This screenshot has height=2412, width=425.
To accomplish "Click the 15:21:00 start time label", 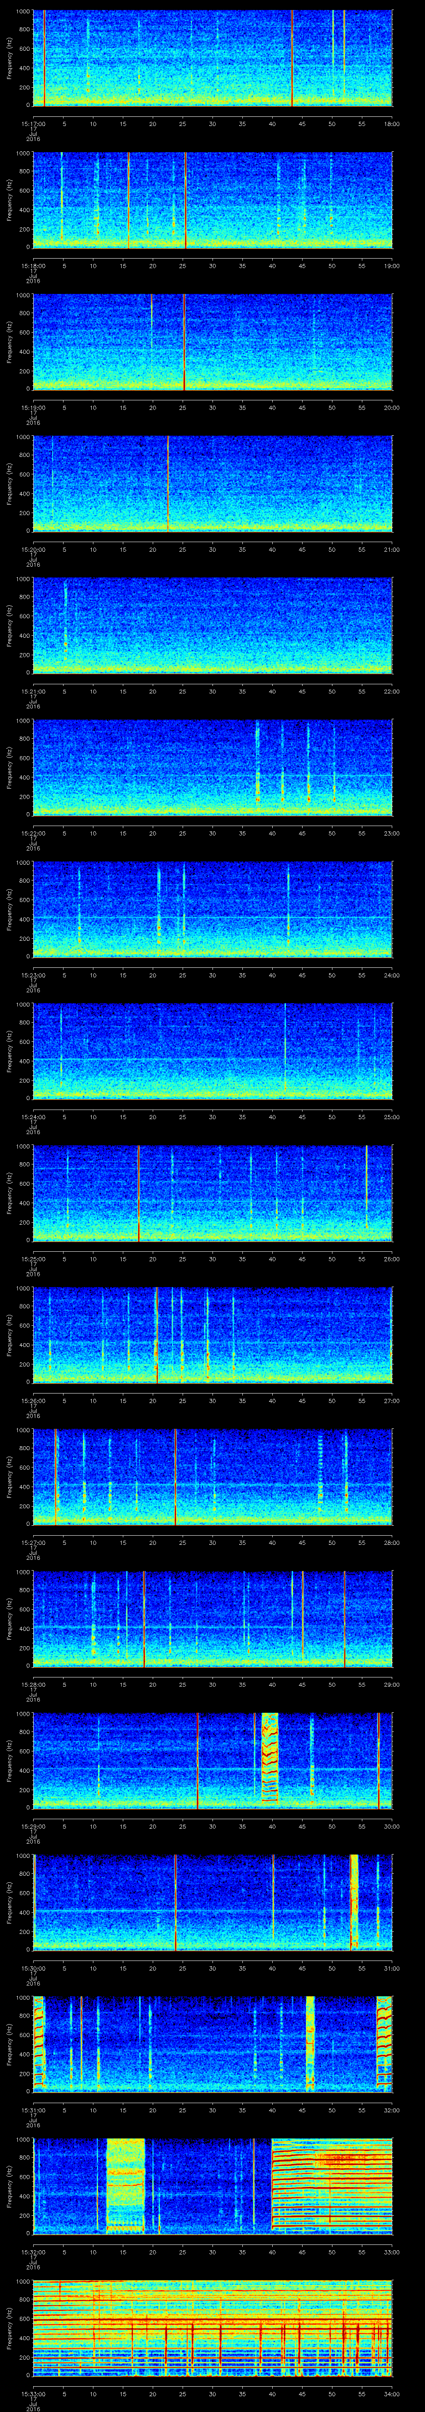I will pyautogui.click(x=33, y=691).
